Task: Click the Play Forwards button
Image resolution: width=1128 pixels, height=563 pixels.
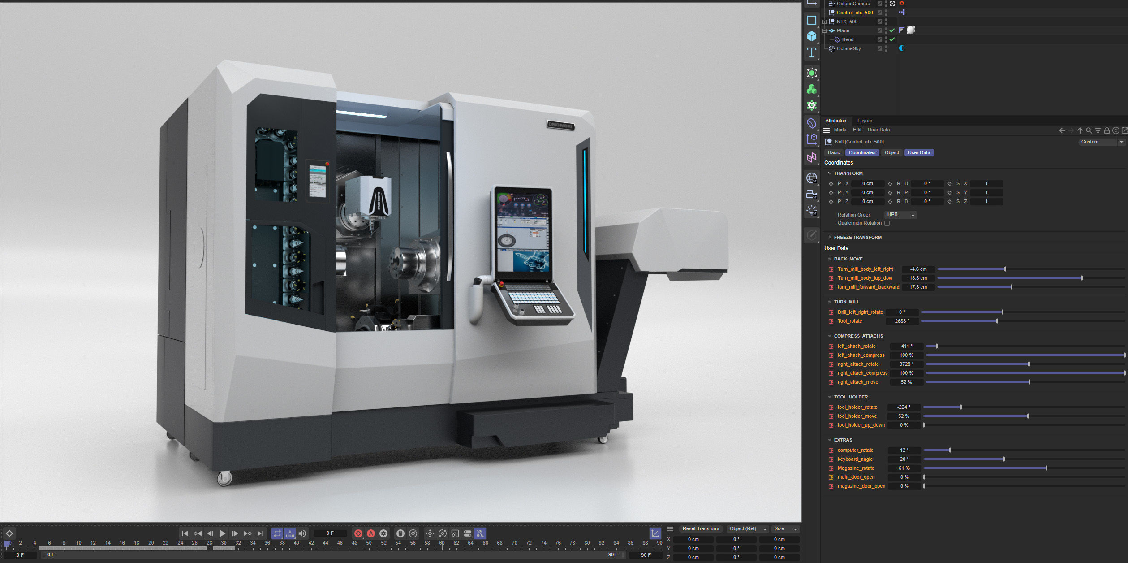Action: coord(222,533)
